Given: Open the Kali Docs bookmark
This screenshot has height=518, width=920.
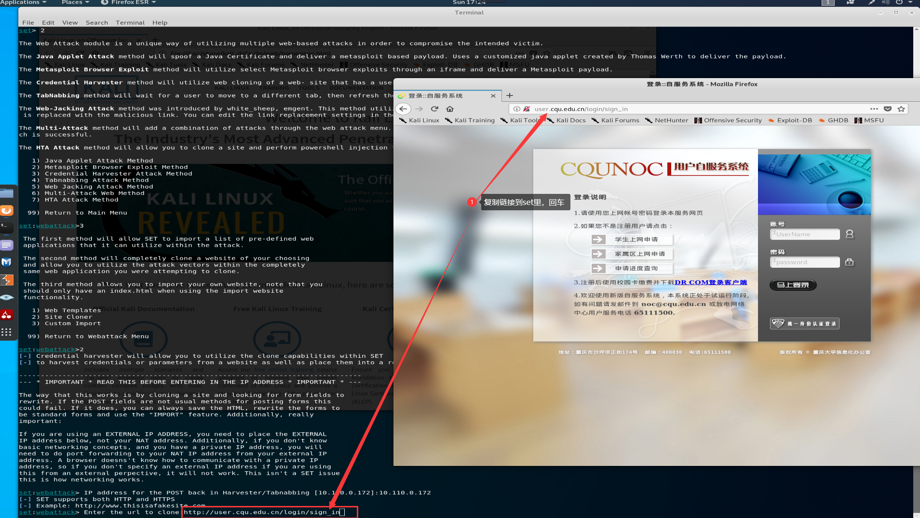Looking at the screenshot, I should (x=566, y=120).
